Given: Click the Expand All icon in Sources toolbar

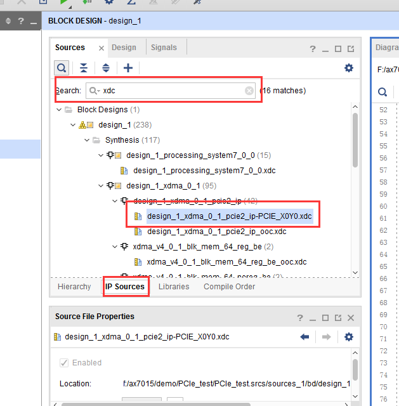Looking at the screenshot, I should [106, 68].
